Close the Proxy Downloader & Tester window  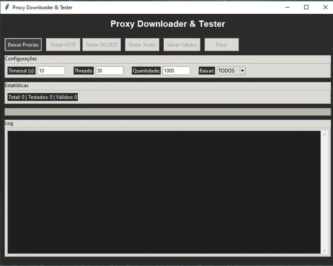pyautogui.click(x=325, y=7)
